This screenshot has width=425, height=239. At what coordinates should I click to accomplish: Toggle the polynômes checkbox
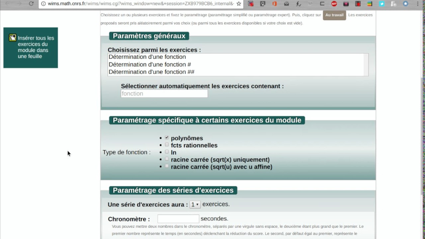(167, 137)
